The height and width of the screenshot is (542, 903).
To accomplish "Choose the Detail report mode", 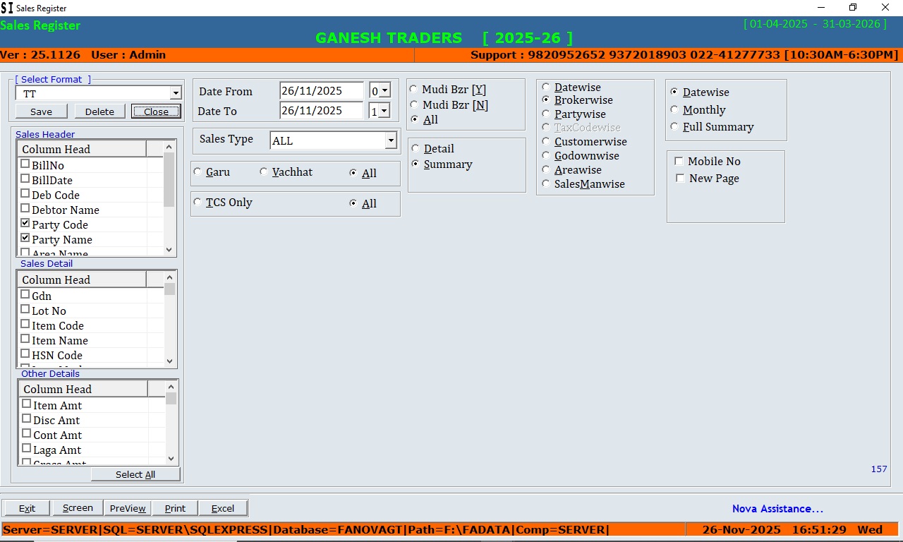I will (416, 149).
